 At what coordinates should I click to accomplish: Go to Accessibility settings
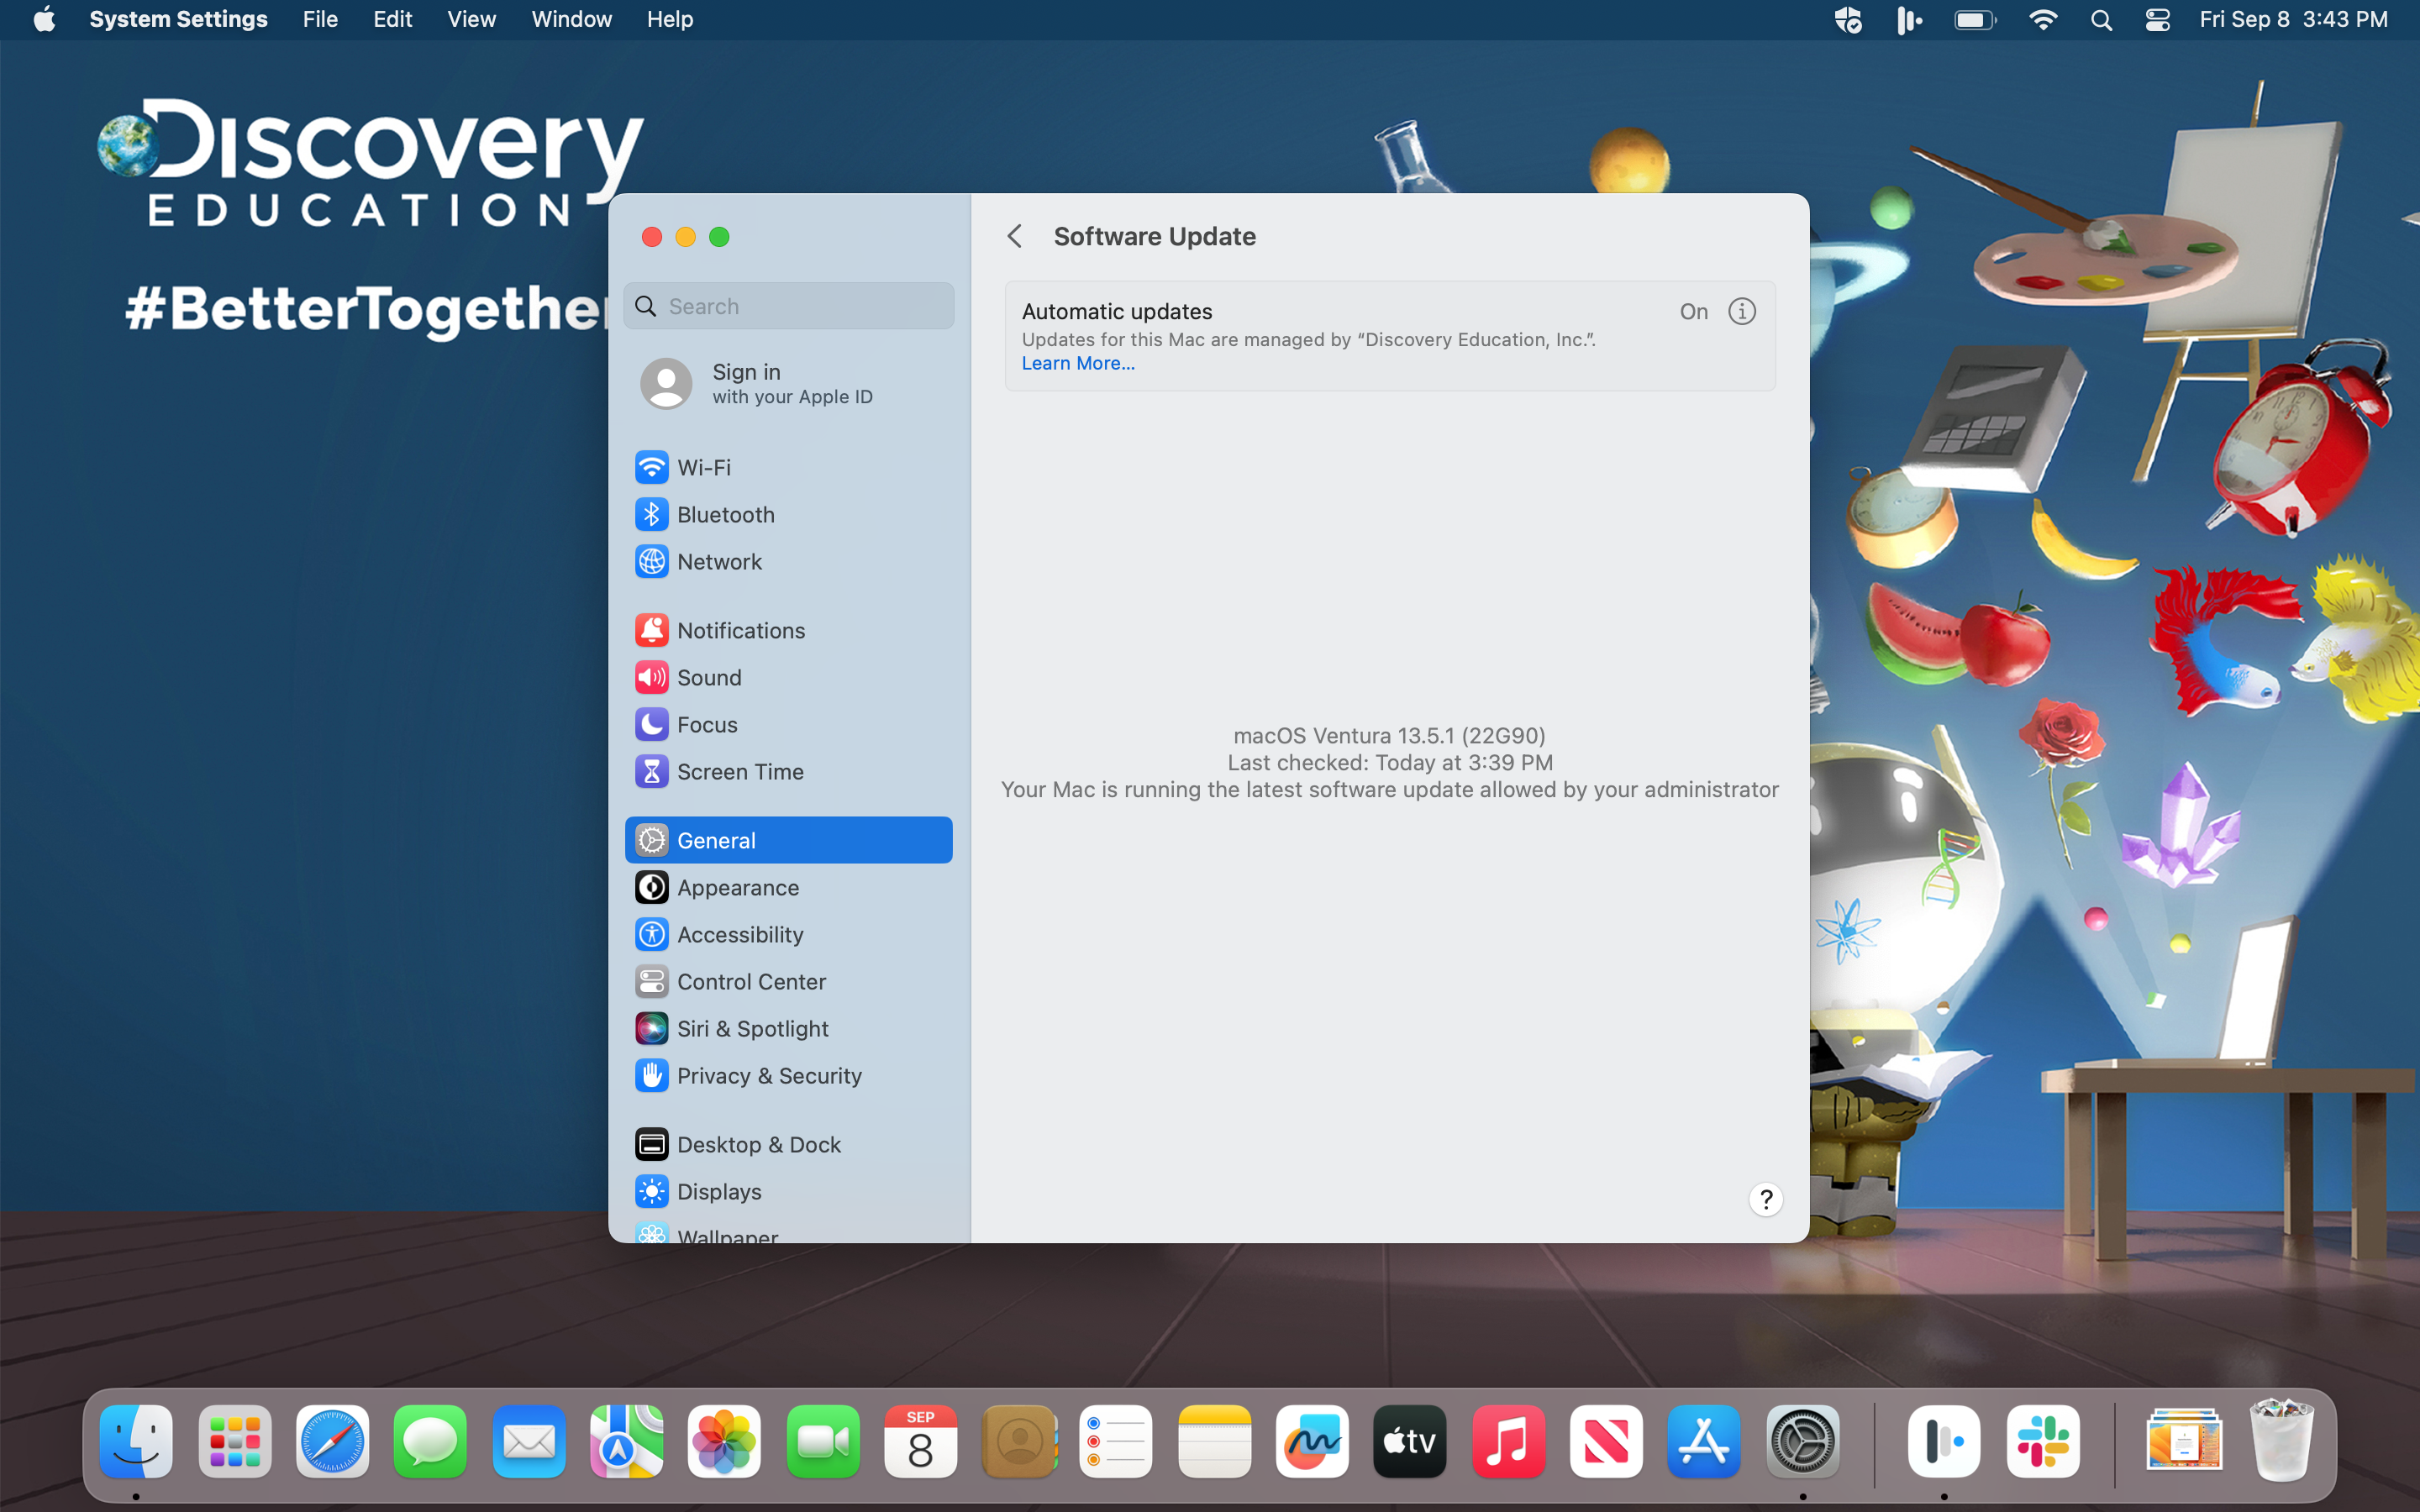[788, 934]
